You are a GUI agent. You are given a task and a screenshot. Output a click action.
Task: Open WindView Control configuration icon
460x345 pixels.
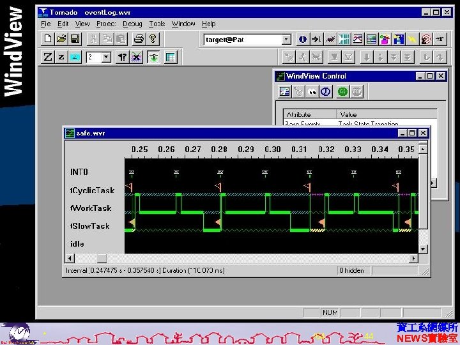pos(284,92)
